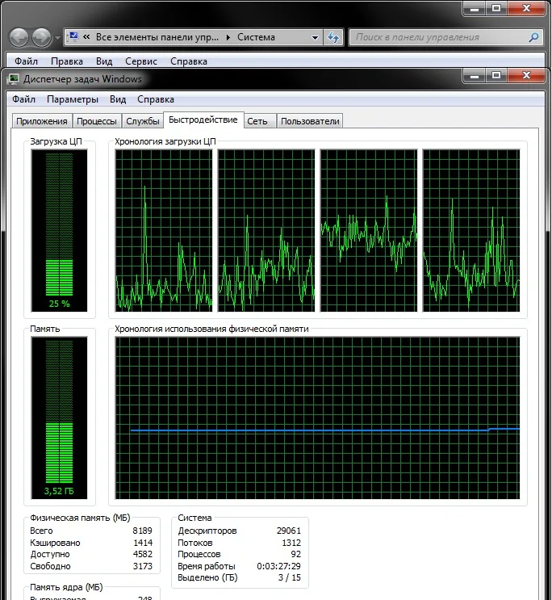Click 'Потоков' value 1312

coord(291,543)
